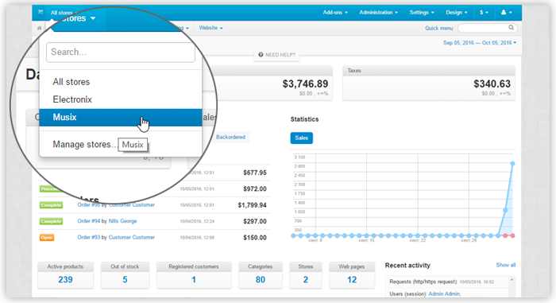Open the Settings menu
The image size is (556, 303).
pyautogui.click(x=422, y=13)
